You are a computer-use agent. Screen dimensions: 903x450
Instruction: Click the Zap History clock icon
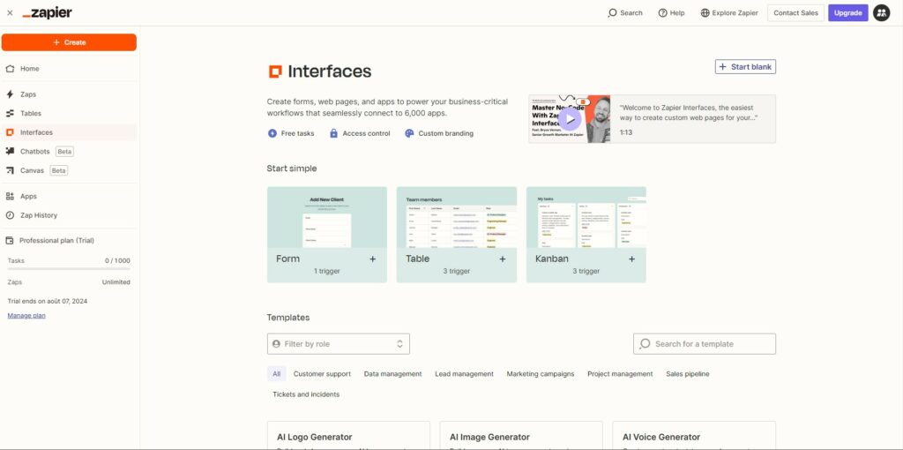(10, 215)
